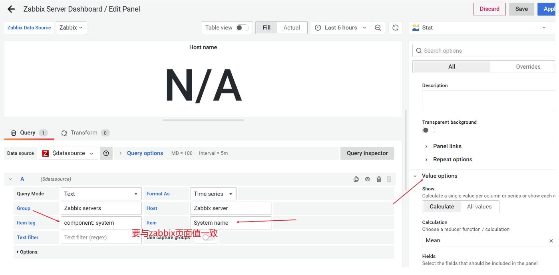Viewport: 559px width, 275px height.
Task: Click the Zabbix Data Source label
Action: point(29,28)
